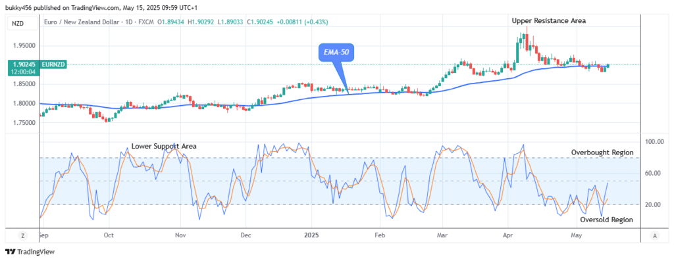Click the Overbought Region label

pyautogui.click(x=602, y=153)
